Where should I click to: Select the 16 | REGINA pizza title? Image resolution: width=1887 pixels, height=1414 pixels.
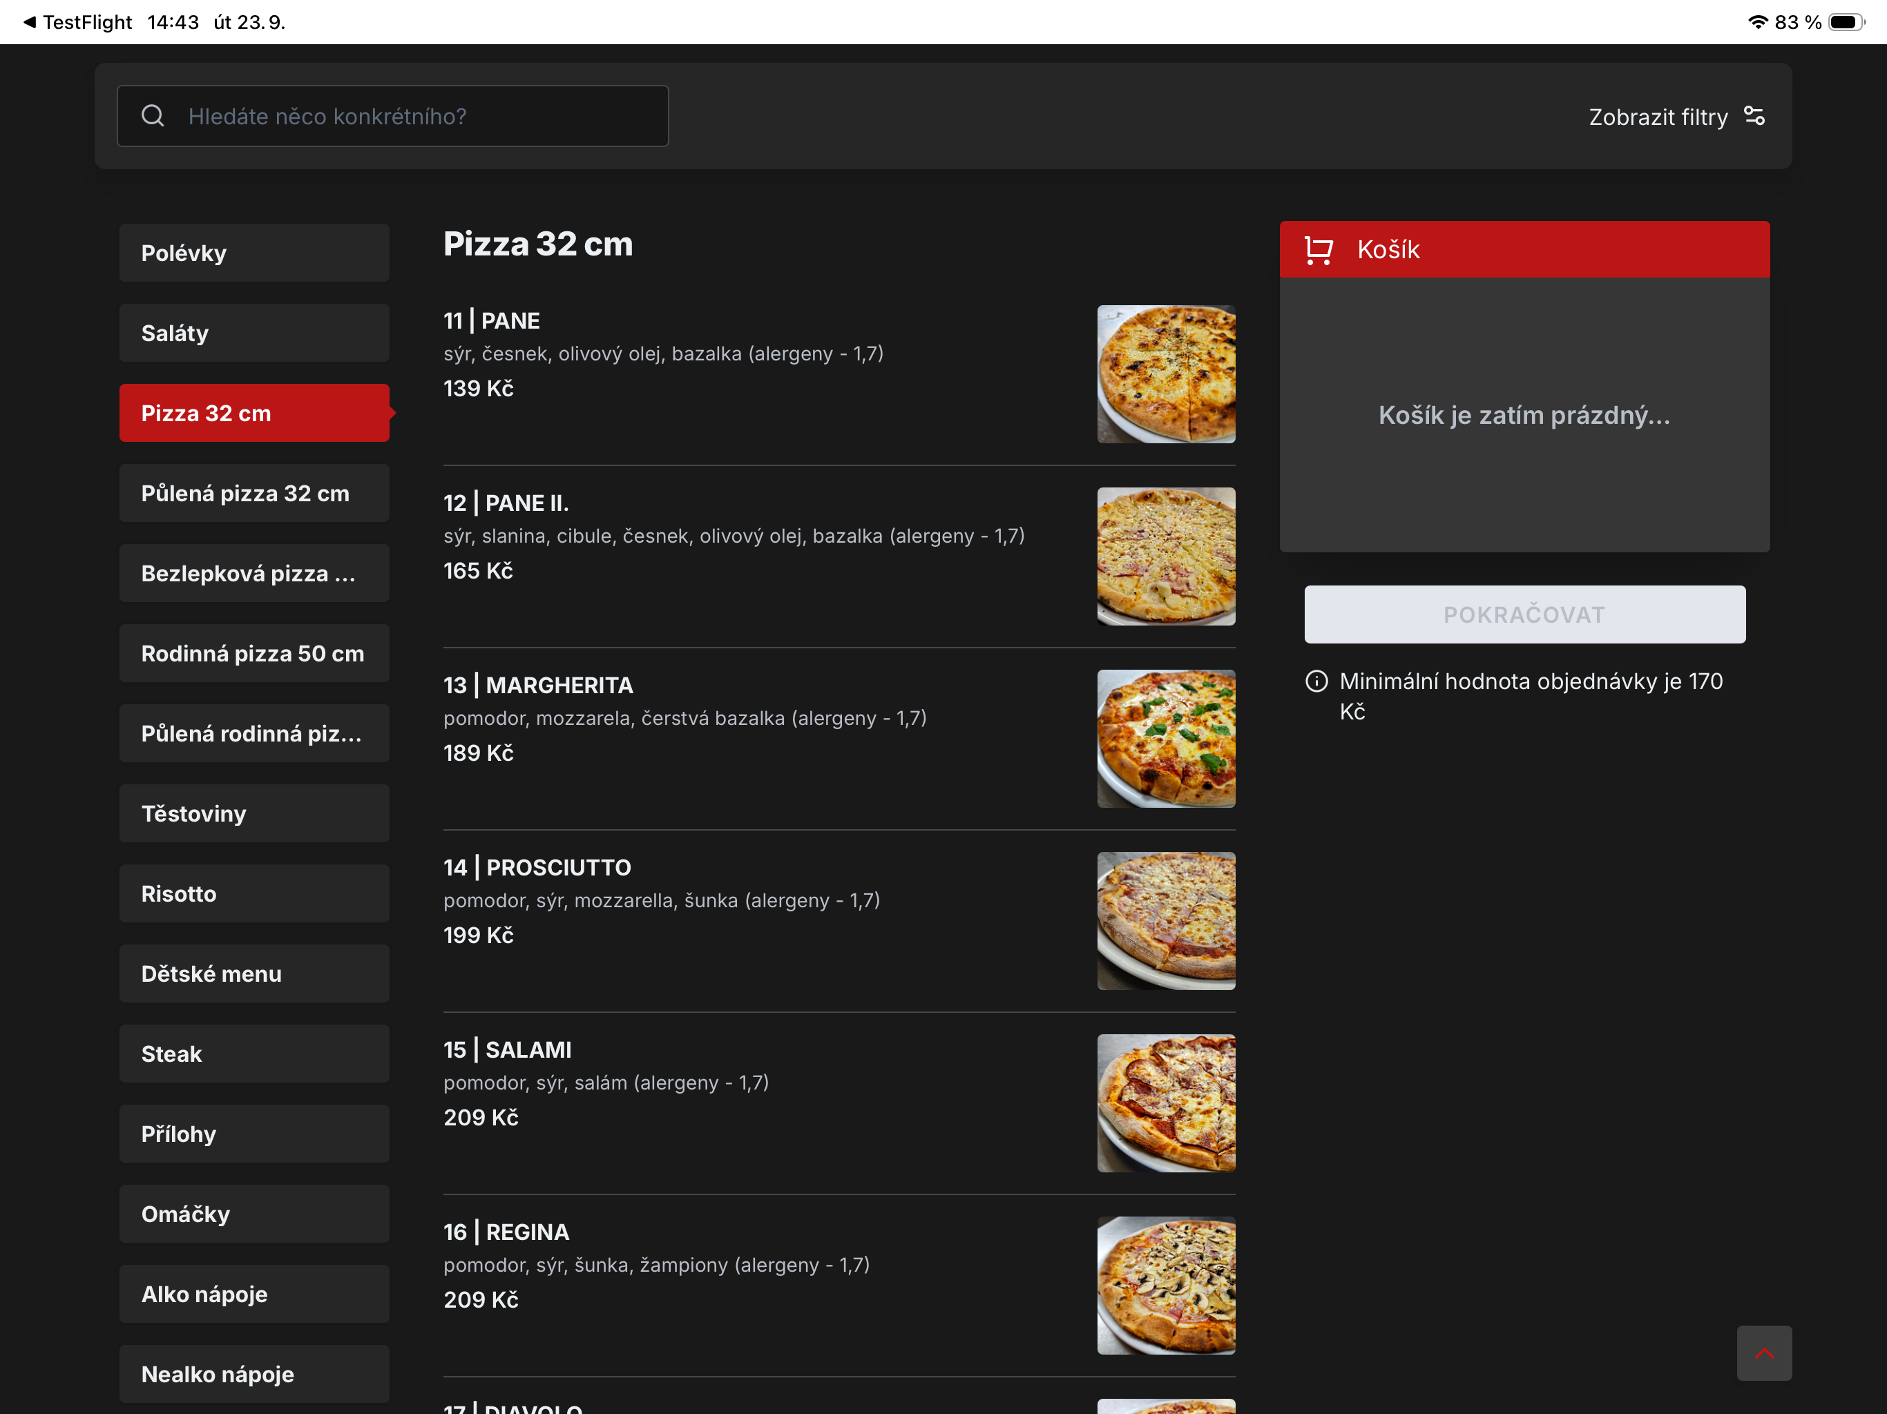coord(506,1233)
